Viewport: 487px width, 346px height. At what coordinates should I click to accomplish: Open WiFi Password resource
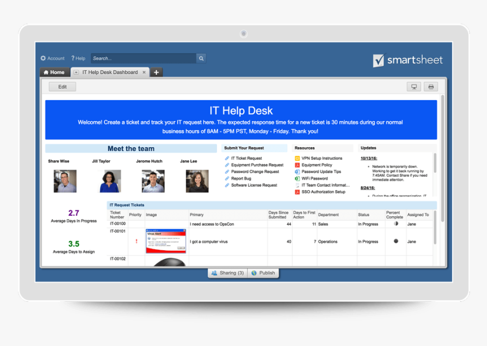click(315, 178)
